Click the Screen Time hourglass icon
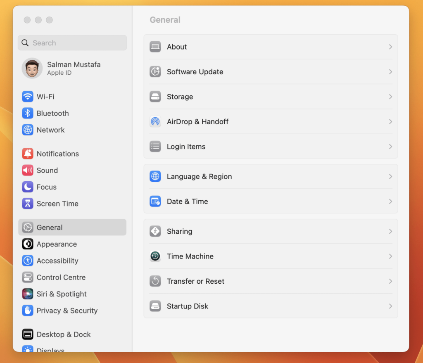 click(x=28, y=204)
